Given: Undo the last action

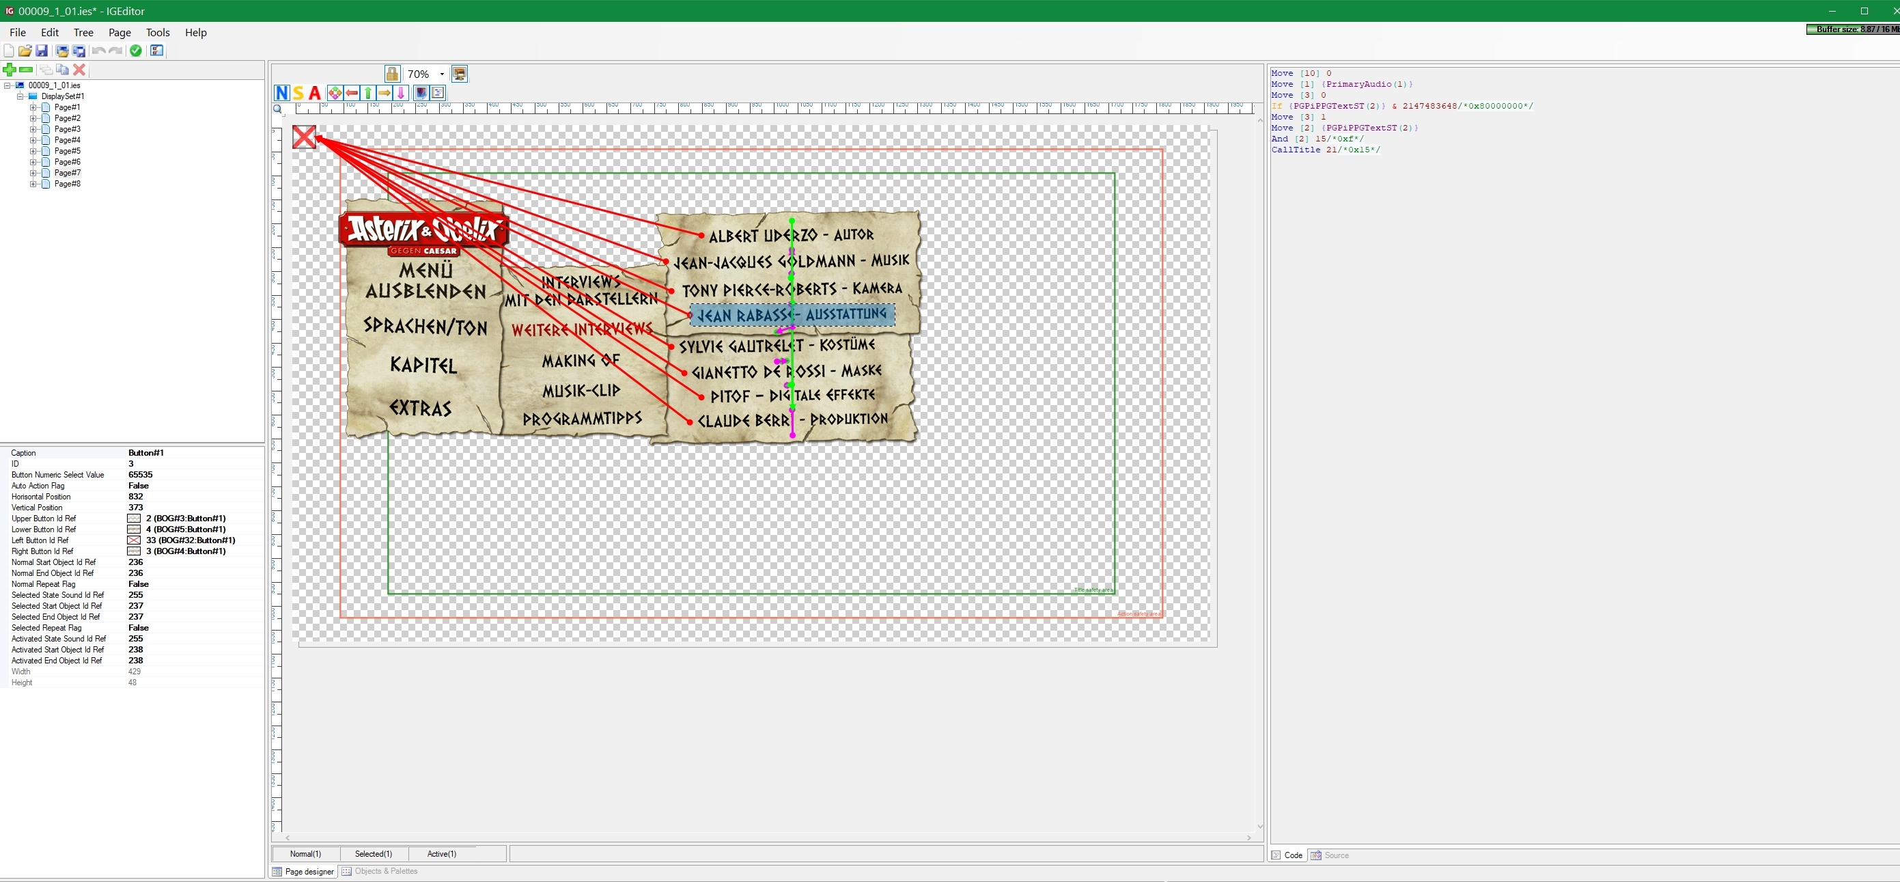Looking at the screenshot, I should pos(99,51).
